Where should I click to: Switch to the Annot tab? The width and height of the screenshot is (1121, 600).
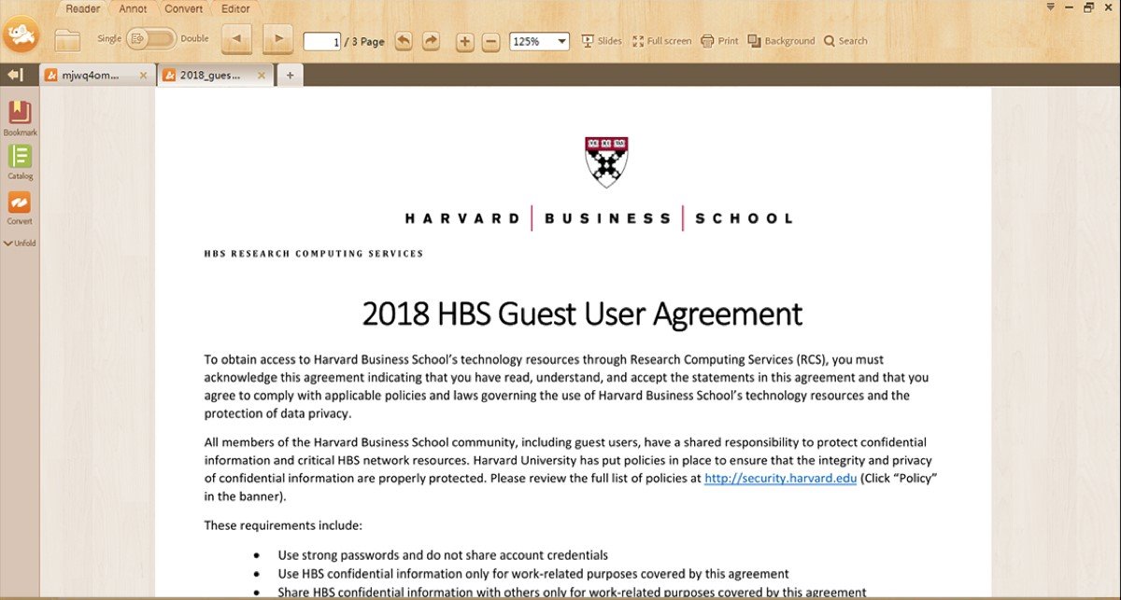(133, 8)
